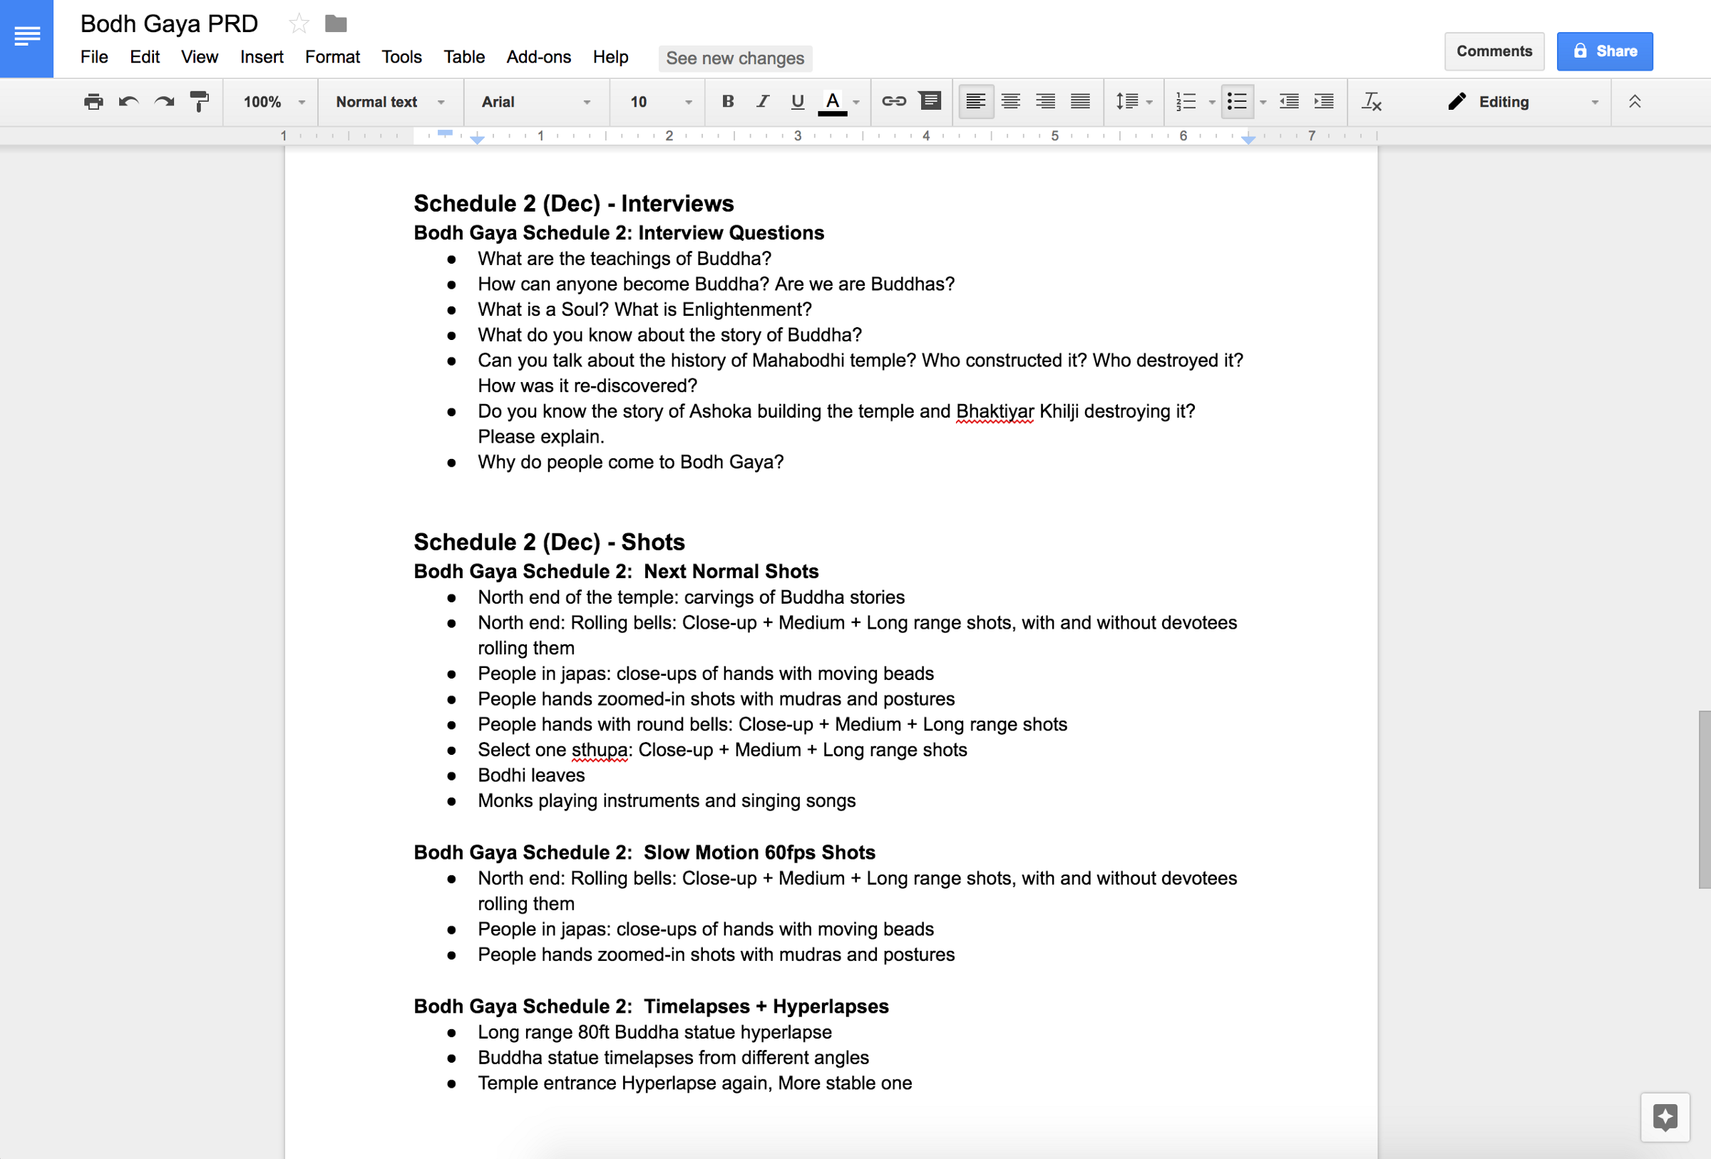This screenshot has height=1159, width=1711.
Task: Click the undo arrow icon
Action: (x=129, y=101)
